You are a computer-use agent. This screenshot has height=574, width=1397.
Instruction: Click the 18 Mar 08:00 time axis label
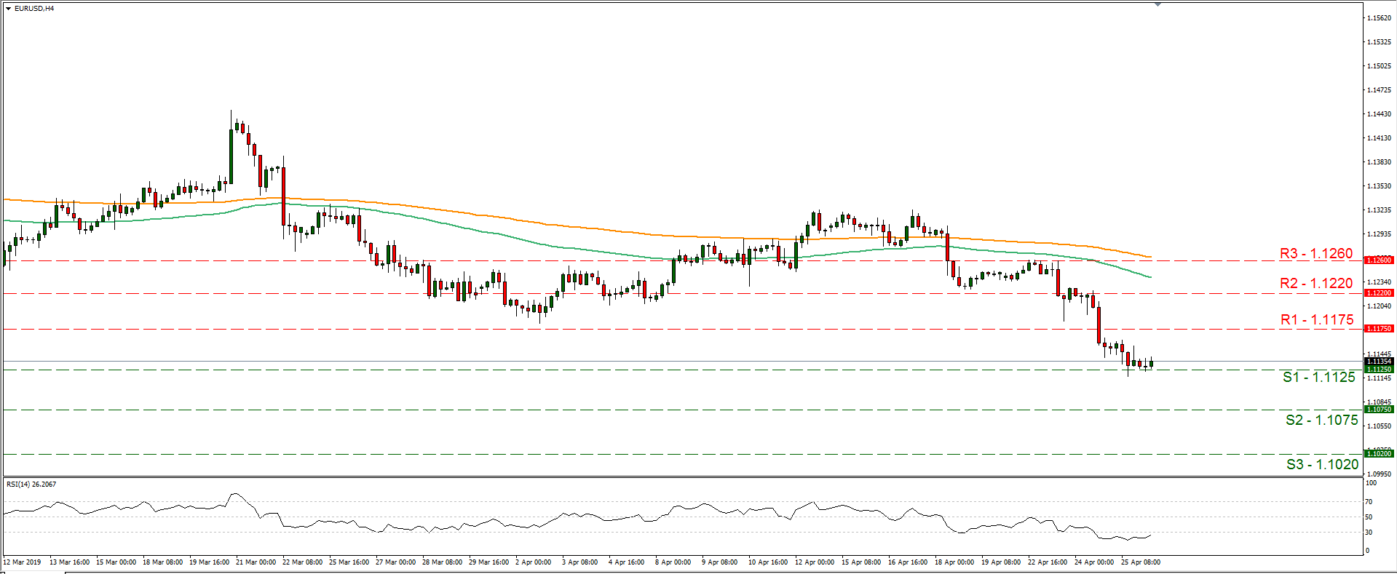(x=163, y=562)
